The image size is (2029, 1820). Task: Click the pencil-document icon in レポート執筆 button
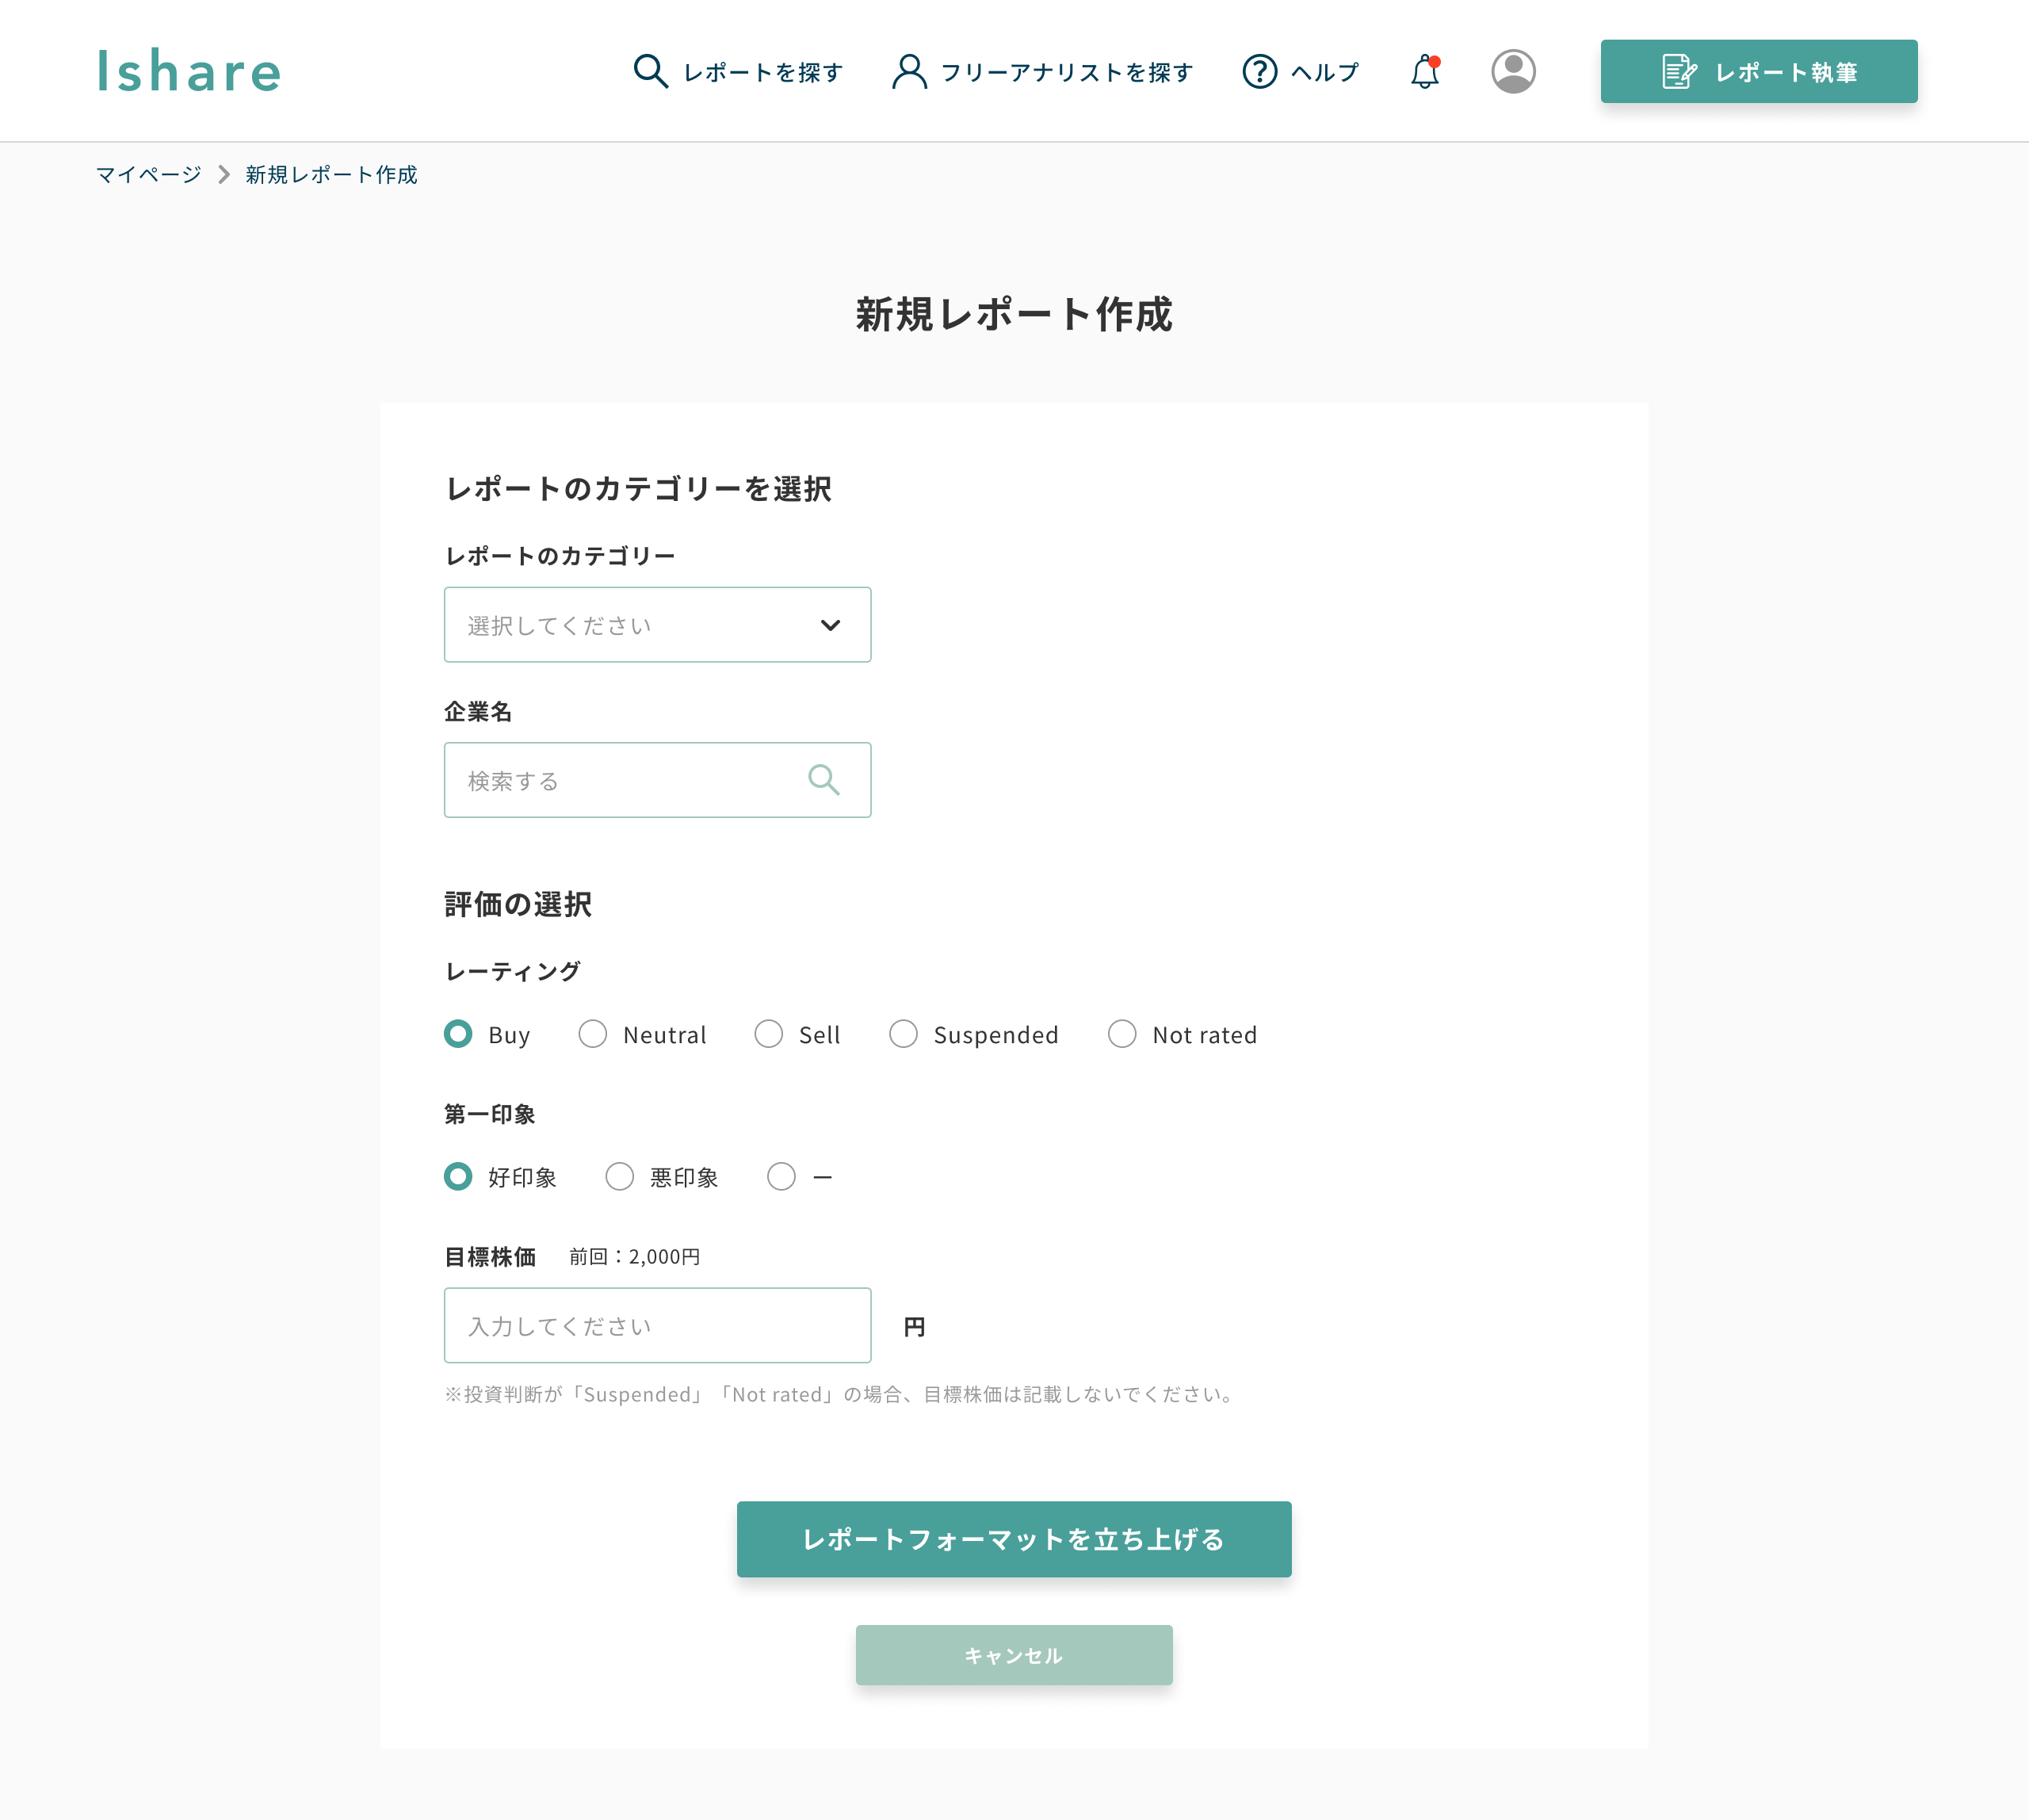[1678, 71]
